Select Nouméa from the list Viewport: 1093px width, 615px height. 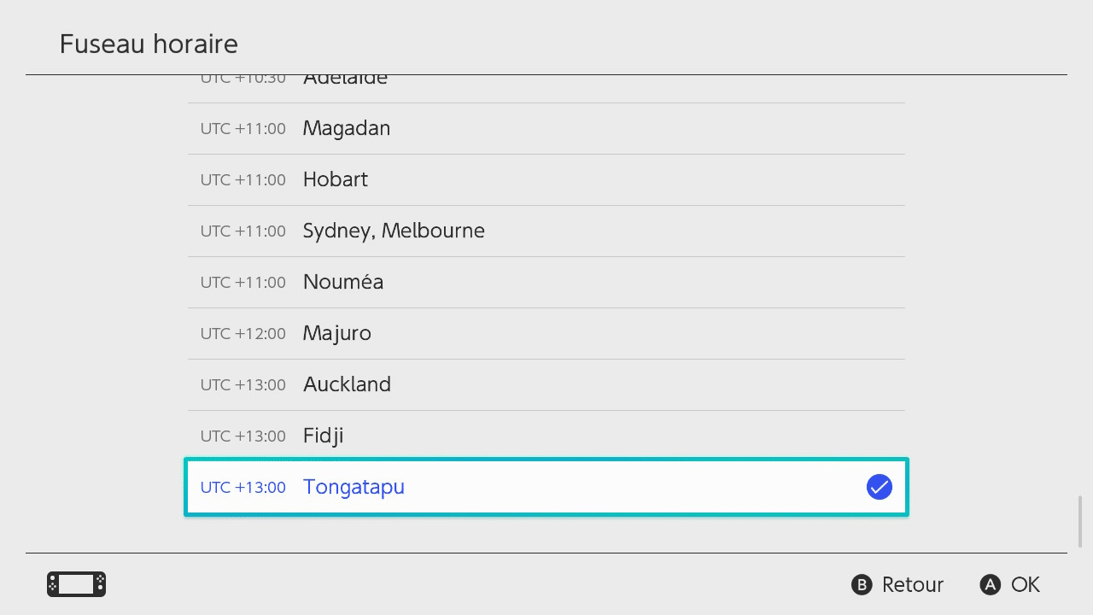[x=546, y=282]
